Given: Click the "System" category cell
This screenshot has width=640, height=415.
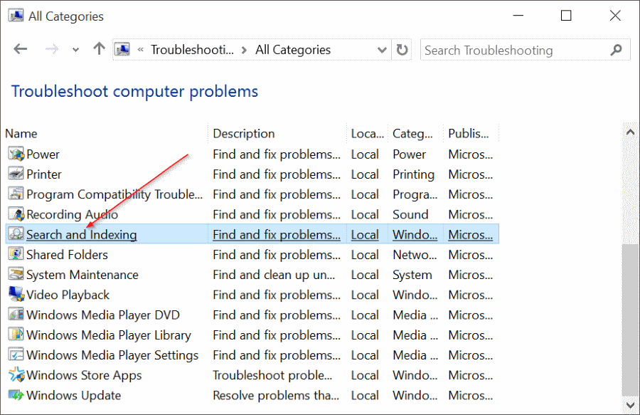Looking at the screenshot, I should point(412,275).
